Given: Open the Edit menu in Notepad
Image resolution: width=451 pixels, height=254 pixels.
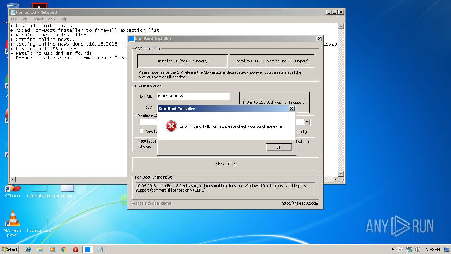Looking at the screenshot, I should (24, 19).
